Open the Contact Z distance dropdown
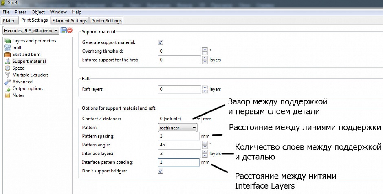This screenshot has width=383, height=194. pyautogui.click(x=198, y=119)
